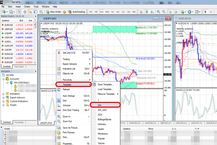Switch to candlestick chart icon
The image size is (217, 145).
coord(147,12)
